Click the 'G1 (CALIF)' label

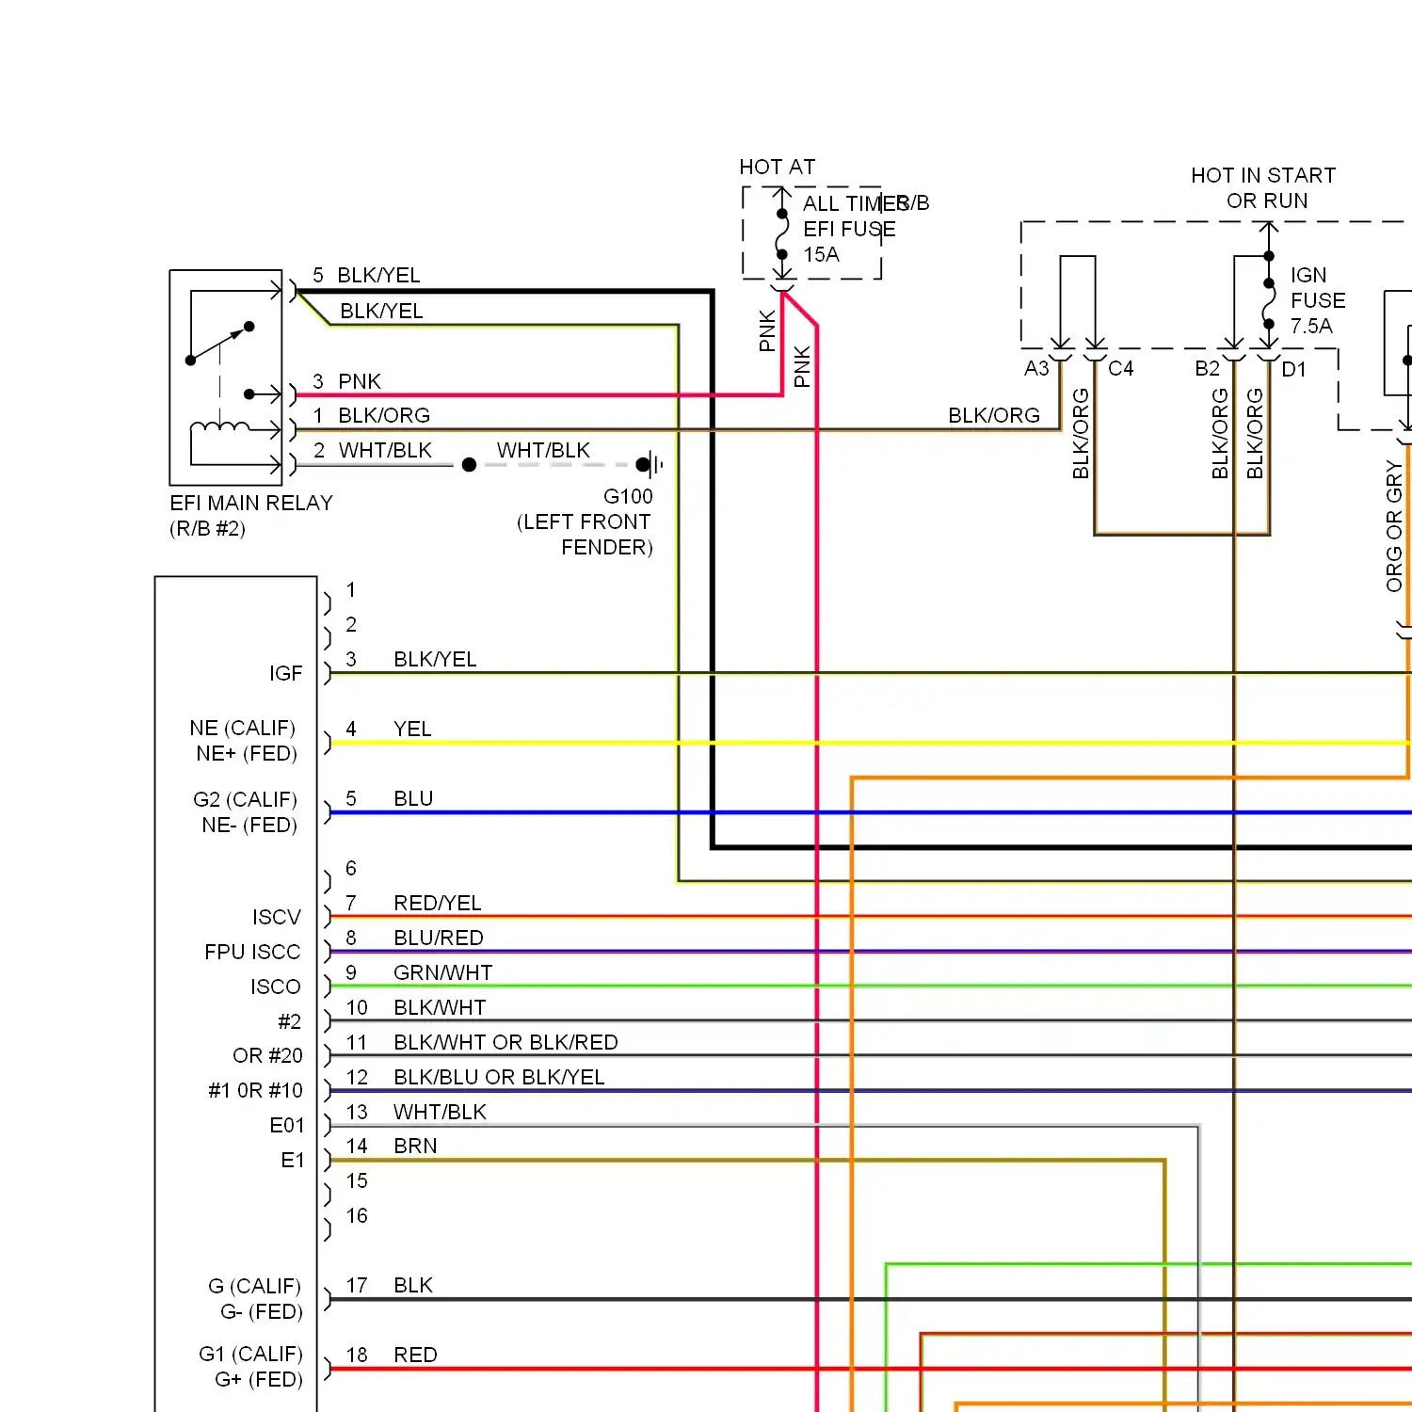(x=250, y=1355)
